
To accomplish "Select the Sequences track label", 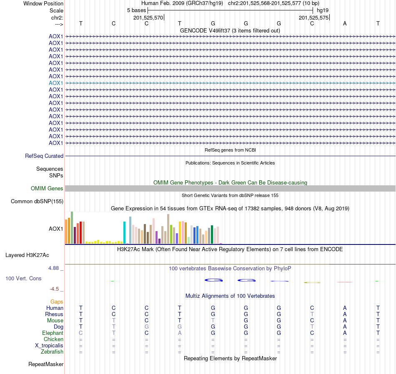I will click(50, 169).
